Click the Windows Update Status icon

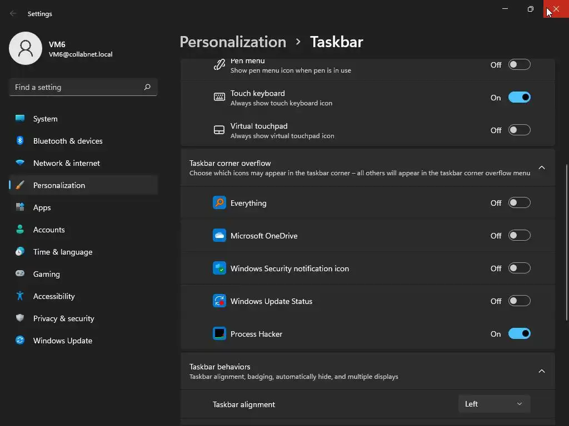(219, 301)
